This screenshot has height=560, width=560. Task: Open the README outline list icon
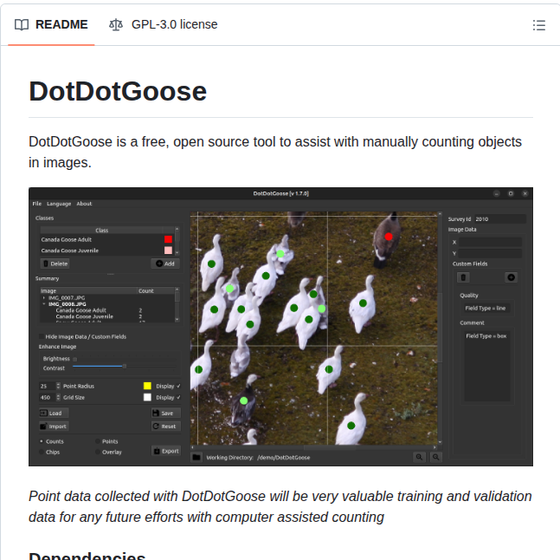pyautogui.click(x=538, y=25)
